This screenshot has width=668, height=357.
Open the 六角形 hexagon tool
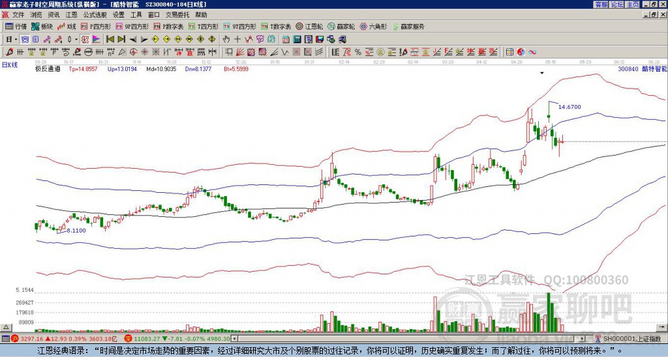click(373, 26)
